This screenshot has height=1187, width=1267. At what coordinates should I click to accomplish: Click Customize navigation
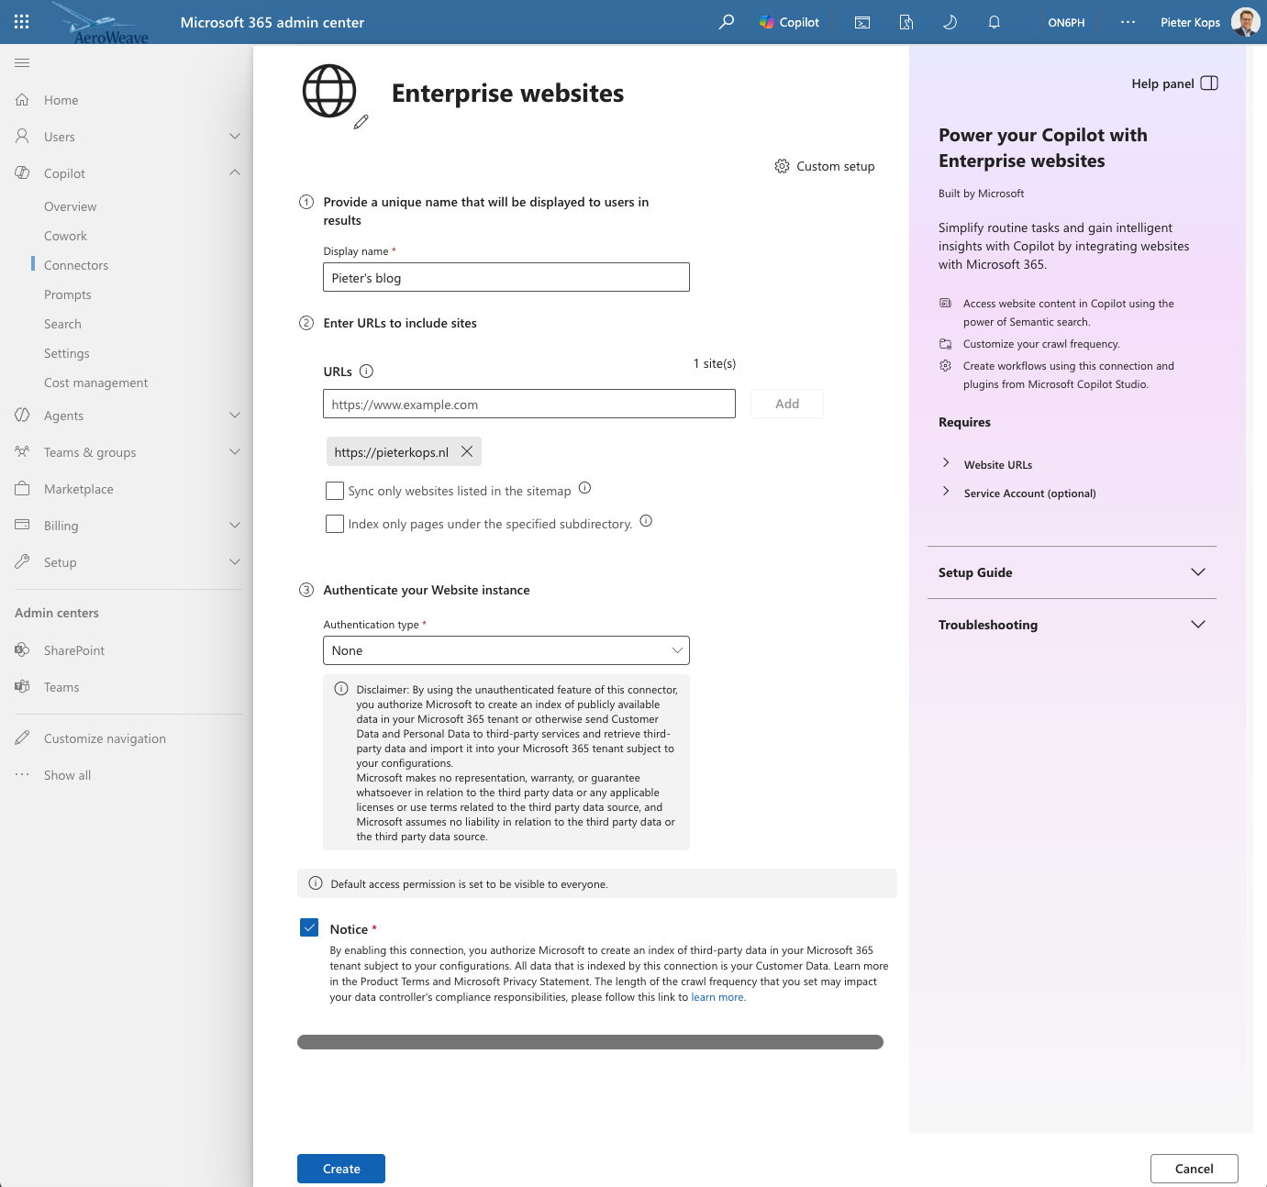(x=106, y=738)
